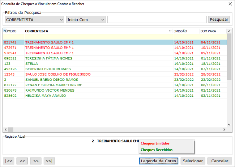Click previous record navigation button

point(22,161)
